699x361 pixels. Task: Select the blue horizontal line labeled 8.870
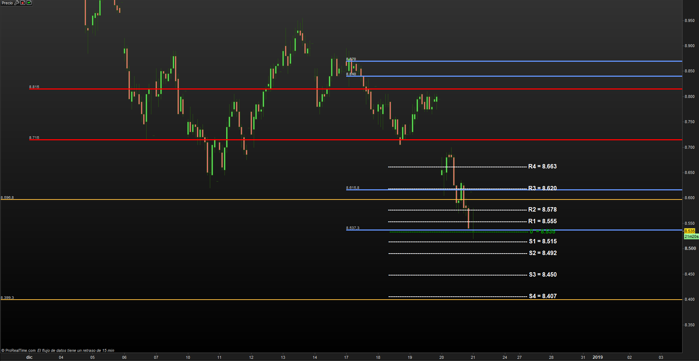[512, 61]
